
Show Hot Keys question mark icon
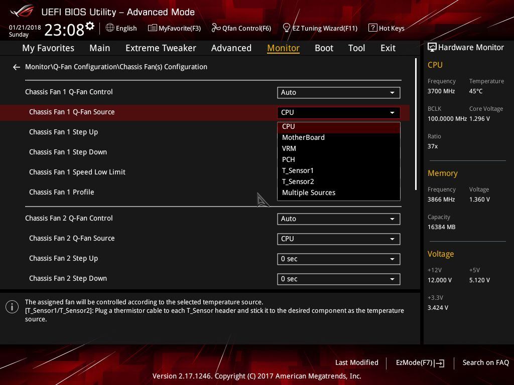click(373, 28)
